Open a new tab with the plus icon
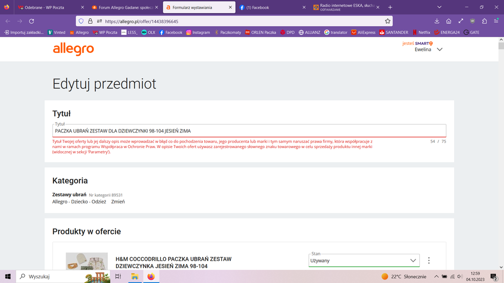This screenshot has width=504, height=283. pos(390,8)
